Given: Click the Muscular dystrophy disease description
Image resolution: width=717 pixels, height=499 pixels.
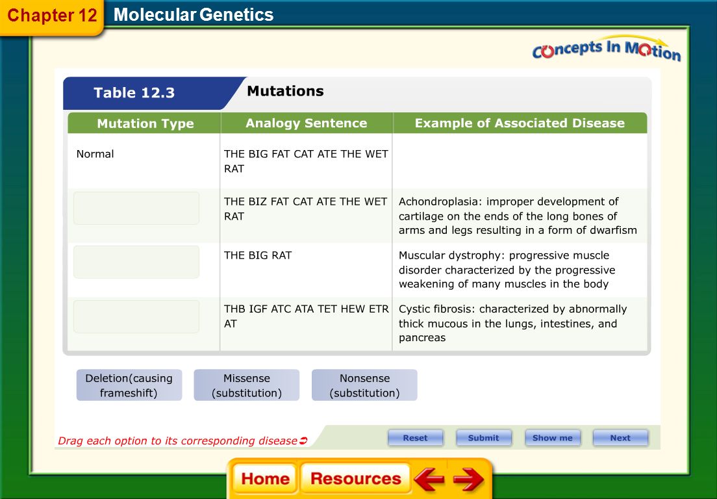Looking at the screenshot, I should [x=507, y=270].
